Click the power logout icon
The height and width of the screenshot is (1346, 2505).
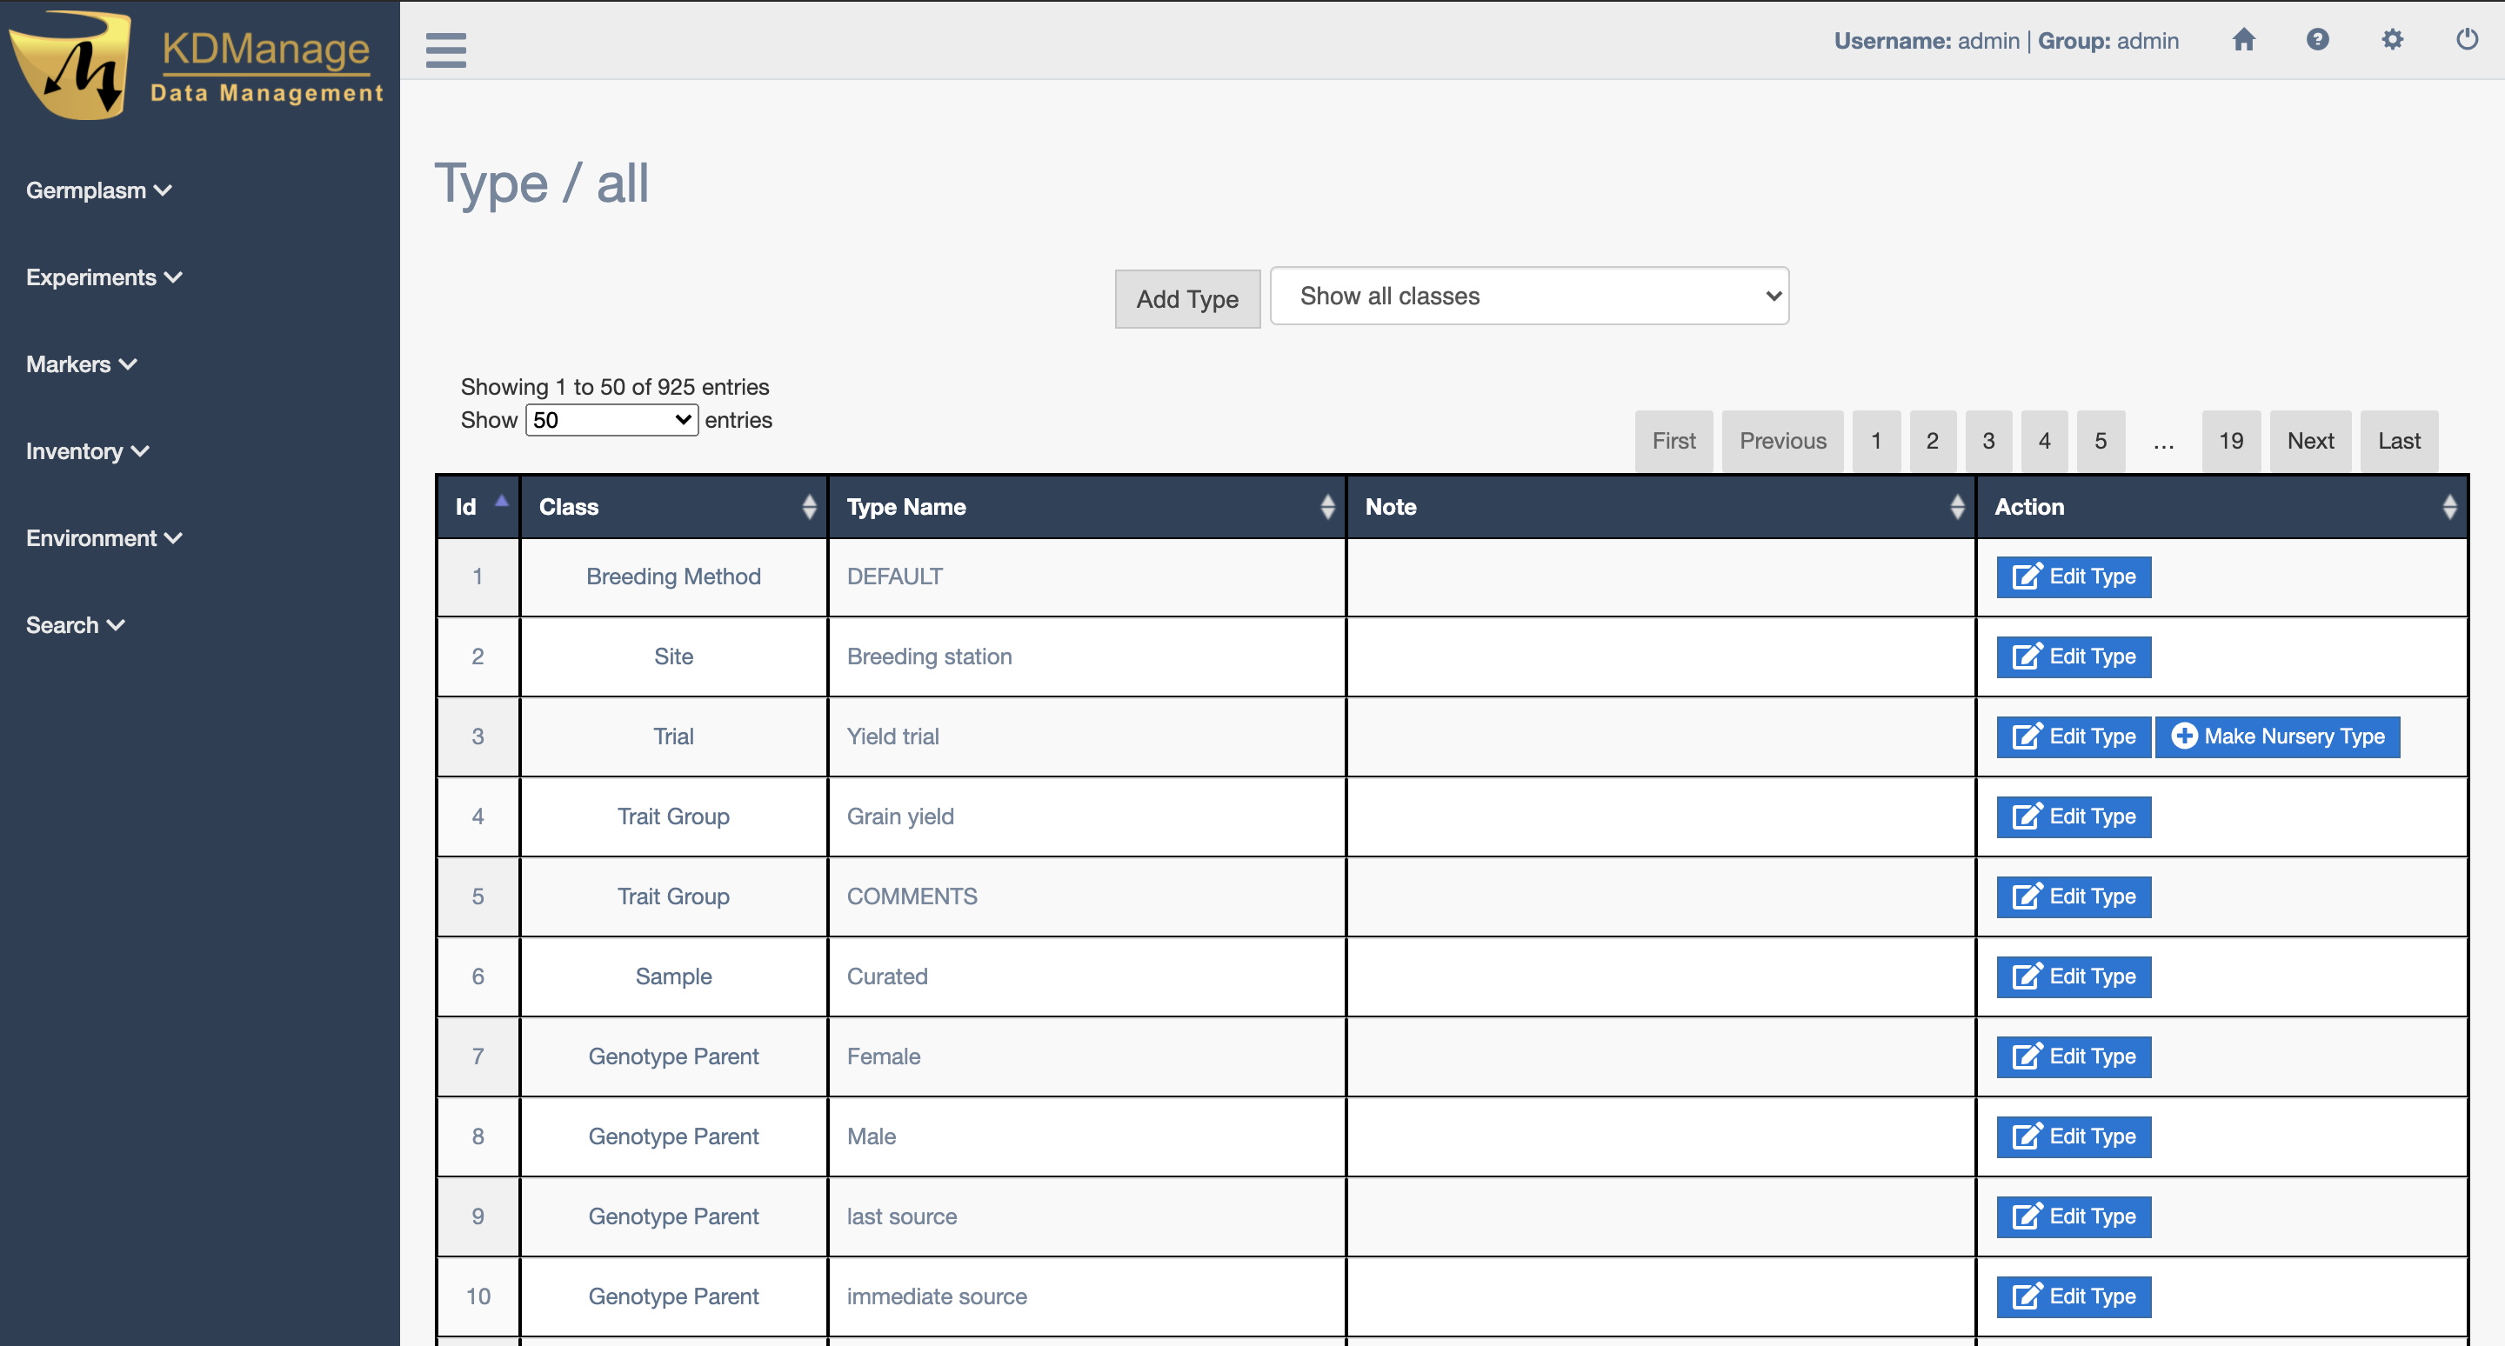pyautogui.click(x=2467, y=40)
